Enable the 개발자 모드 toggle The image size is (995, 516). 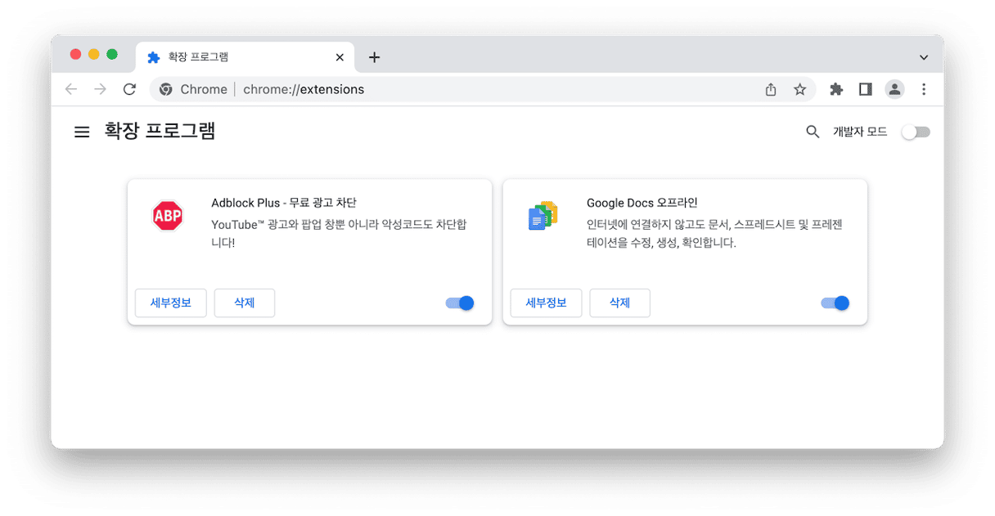[916, 132]
